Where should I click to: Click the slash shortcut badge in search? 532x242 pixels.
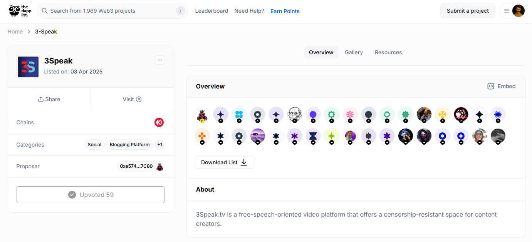point(181,11)
